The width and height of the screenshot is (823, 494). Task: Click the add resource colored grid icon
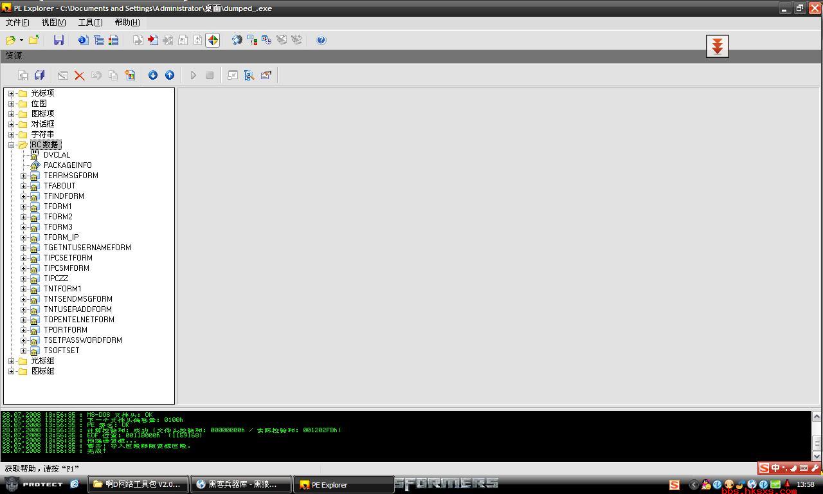[x=130, y=75]
